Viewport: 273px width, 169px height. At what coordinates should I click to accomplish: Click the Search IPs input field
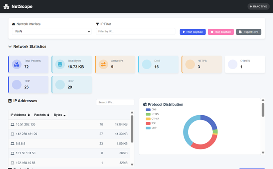[x=115, y=102]
